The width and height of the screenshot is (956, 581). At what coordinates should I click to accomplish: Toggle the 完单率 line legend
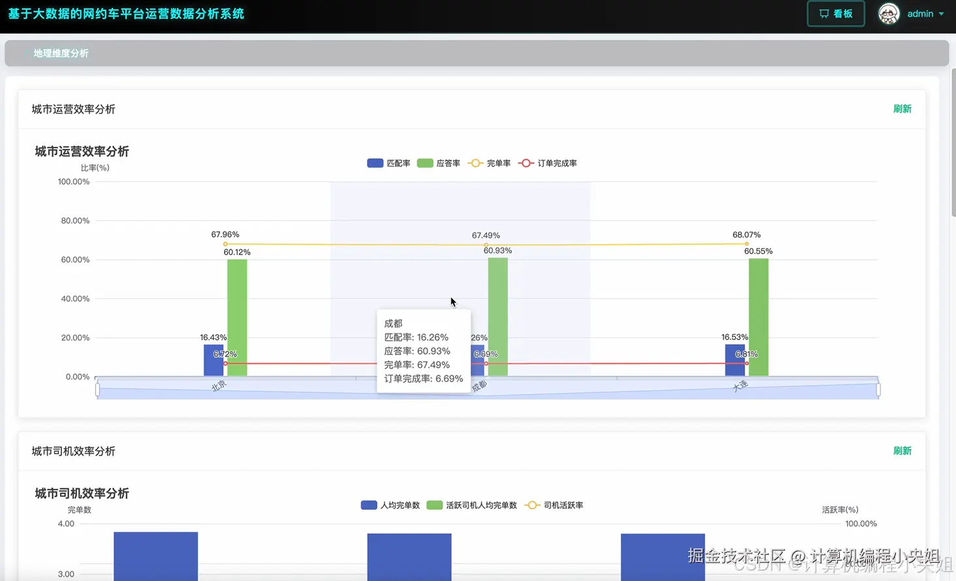[x=489, y=163]
